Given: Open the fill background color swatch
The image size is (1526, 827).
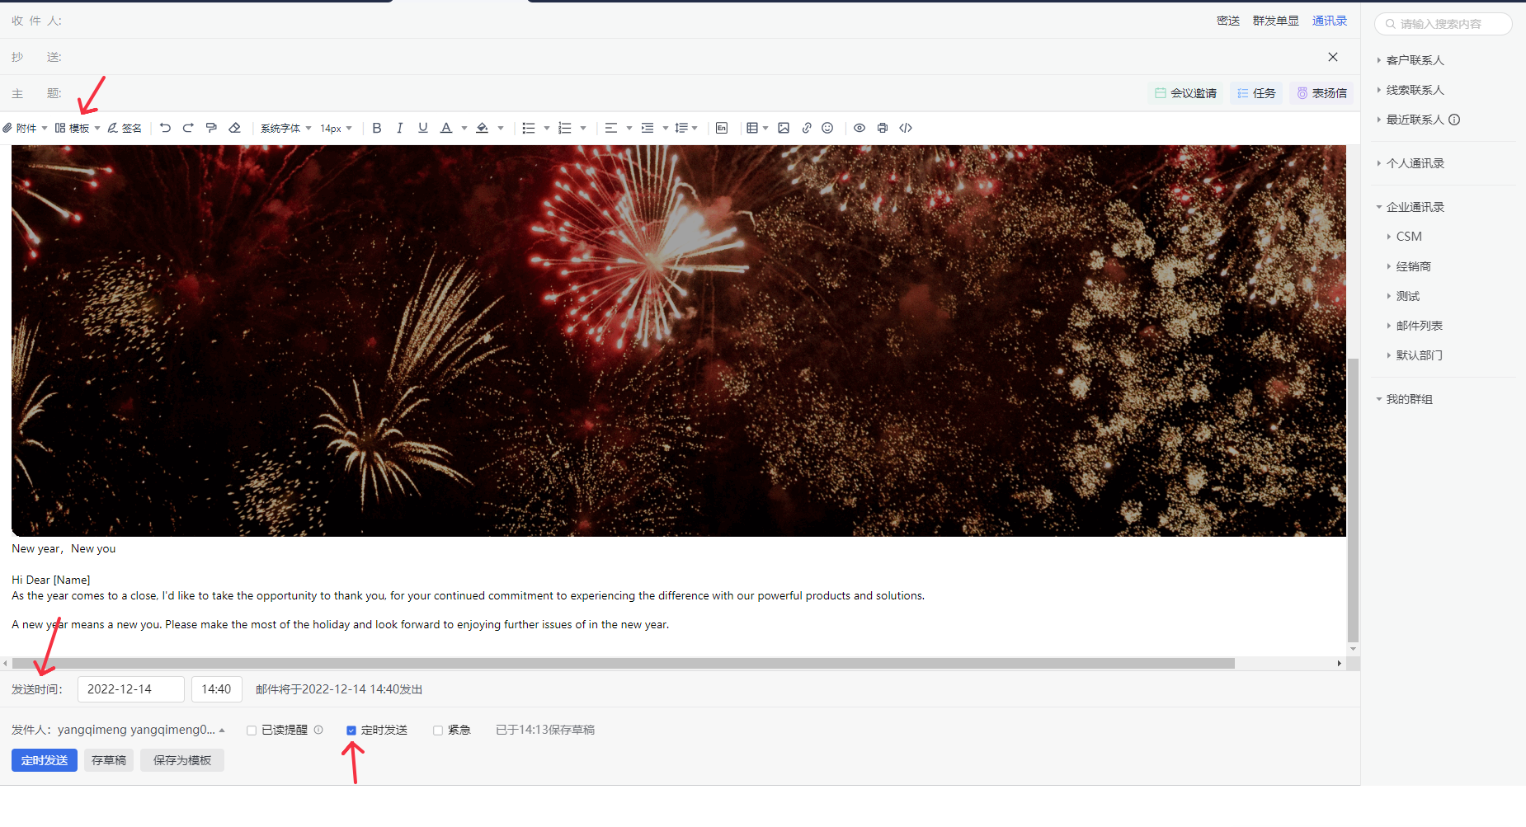Looking at the screenshot, I should pos(483,128).
